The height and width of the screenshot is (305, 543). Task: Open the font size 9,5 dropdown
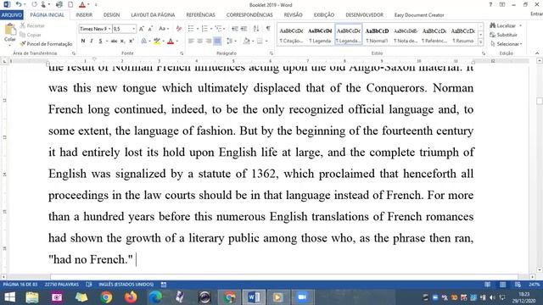(x=134, y=29)
